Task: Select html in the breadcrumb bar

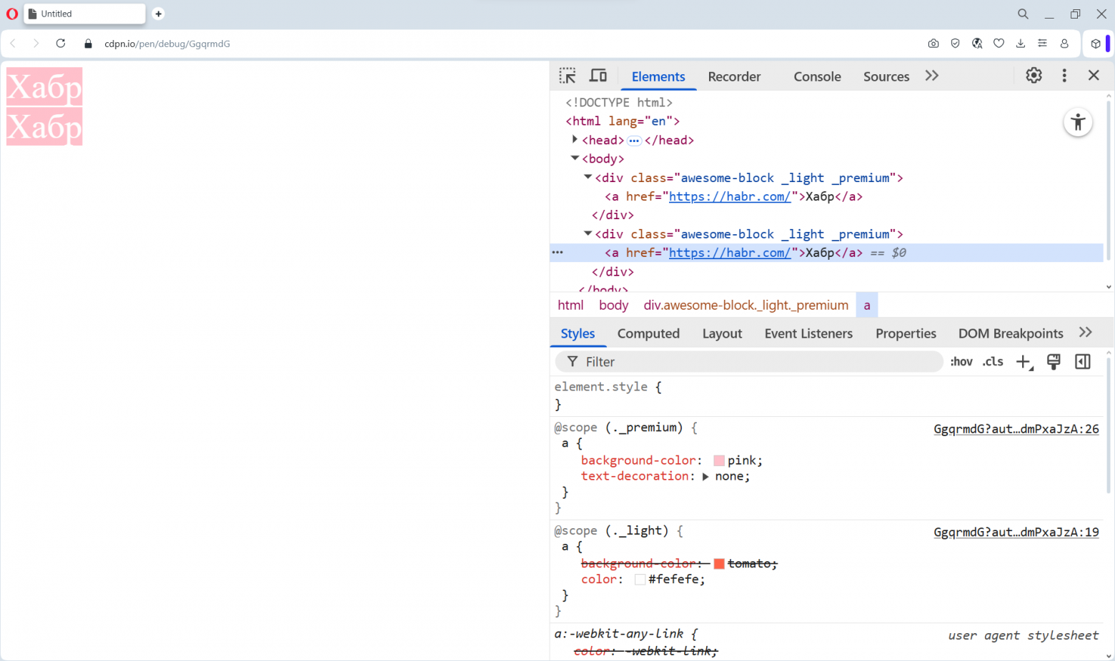Action: [570, 305]
